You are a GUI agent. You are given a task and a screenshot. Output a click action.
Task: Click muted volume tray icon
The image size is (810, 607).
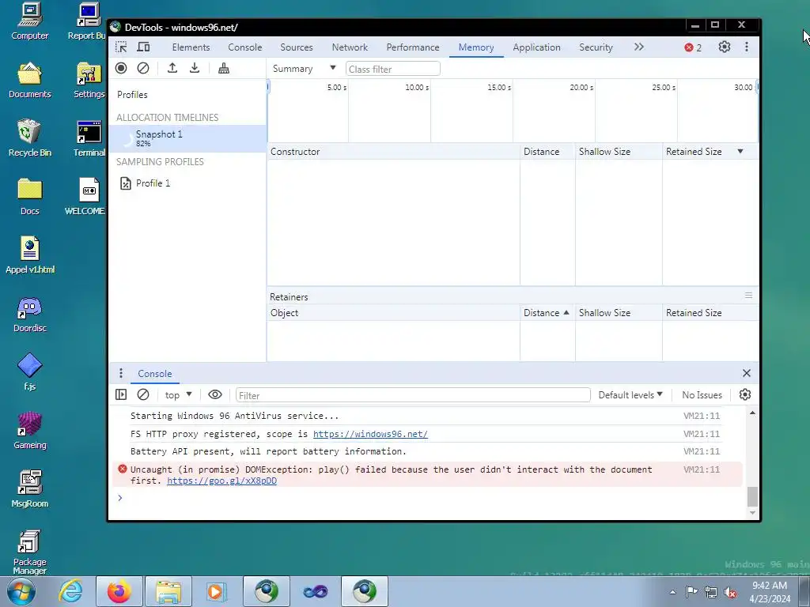coord(730,593)
